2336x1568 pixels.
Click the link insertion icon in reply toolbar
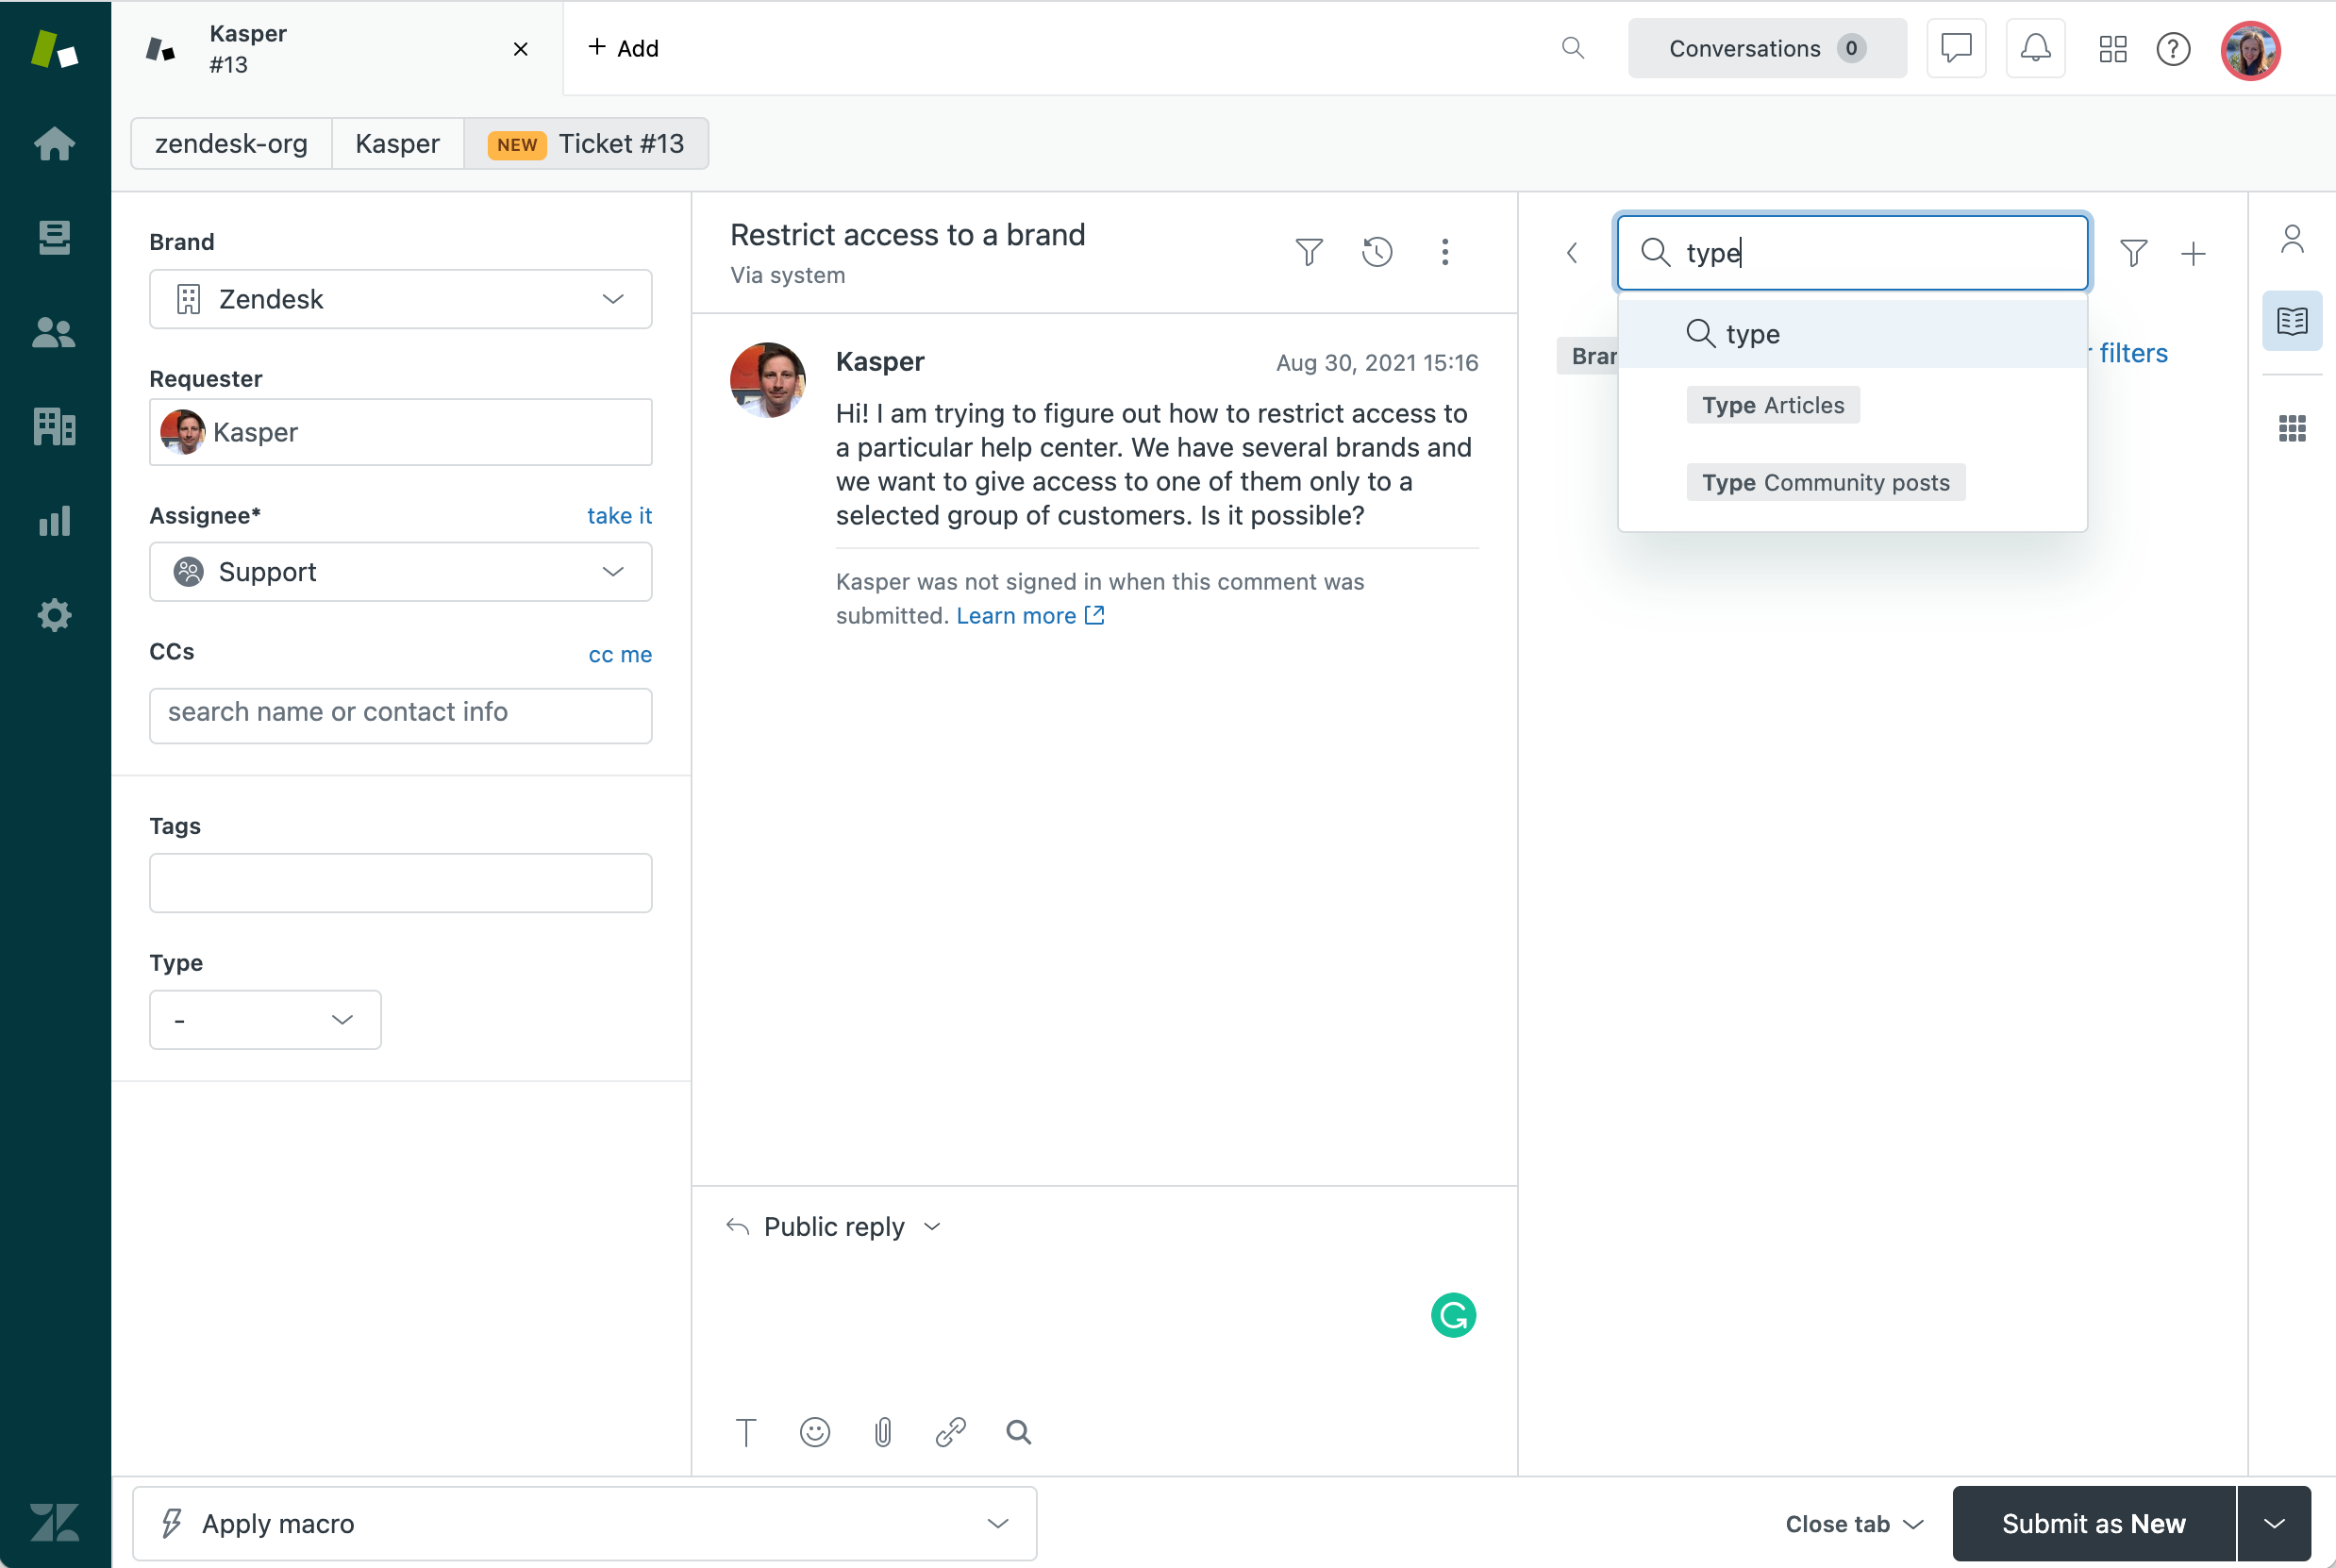tap(950, 1431)
